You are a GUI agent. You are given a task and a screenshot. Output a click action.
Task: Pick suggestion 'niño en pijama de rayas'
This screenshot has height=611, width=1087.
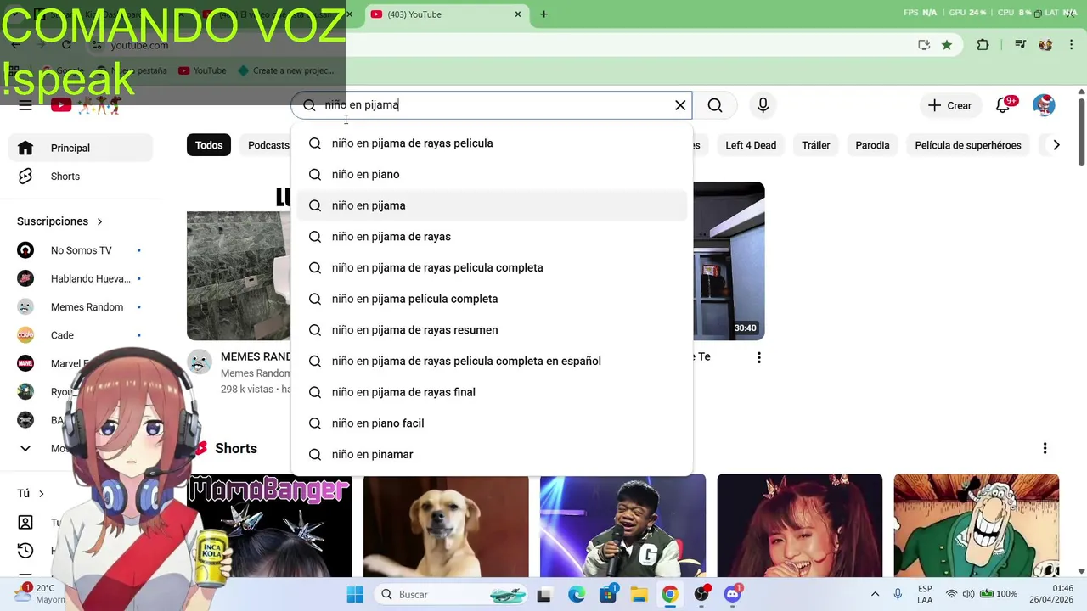(x=492, y=237)
